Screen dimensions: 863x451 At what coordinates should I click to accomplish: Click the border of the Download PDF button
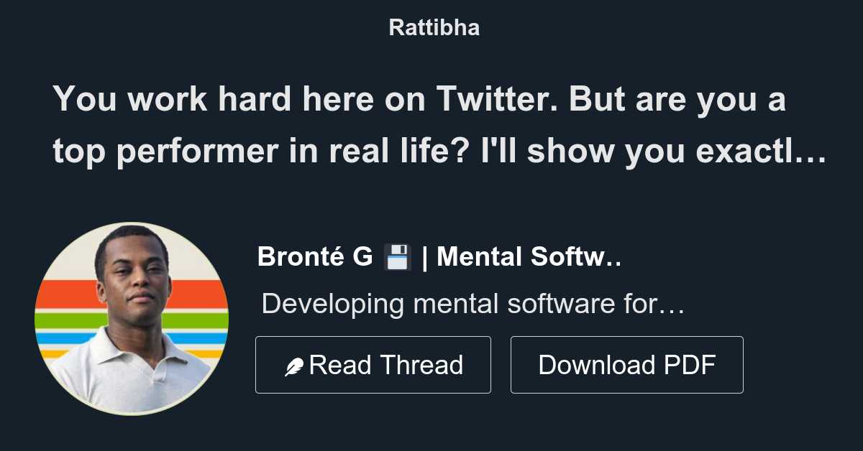(626, 338)
